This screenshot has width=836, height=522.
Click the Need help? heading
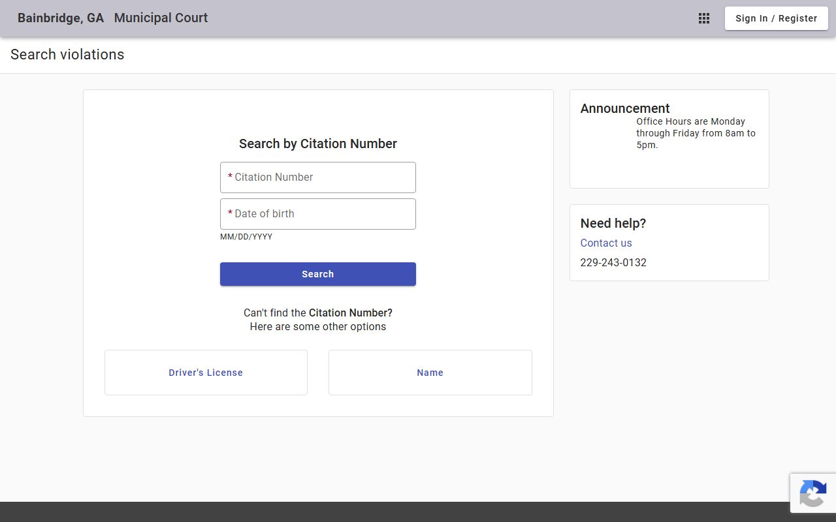(613, 223)
